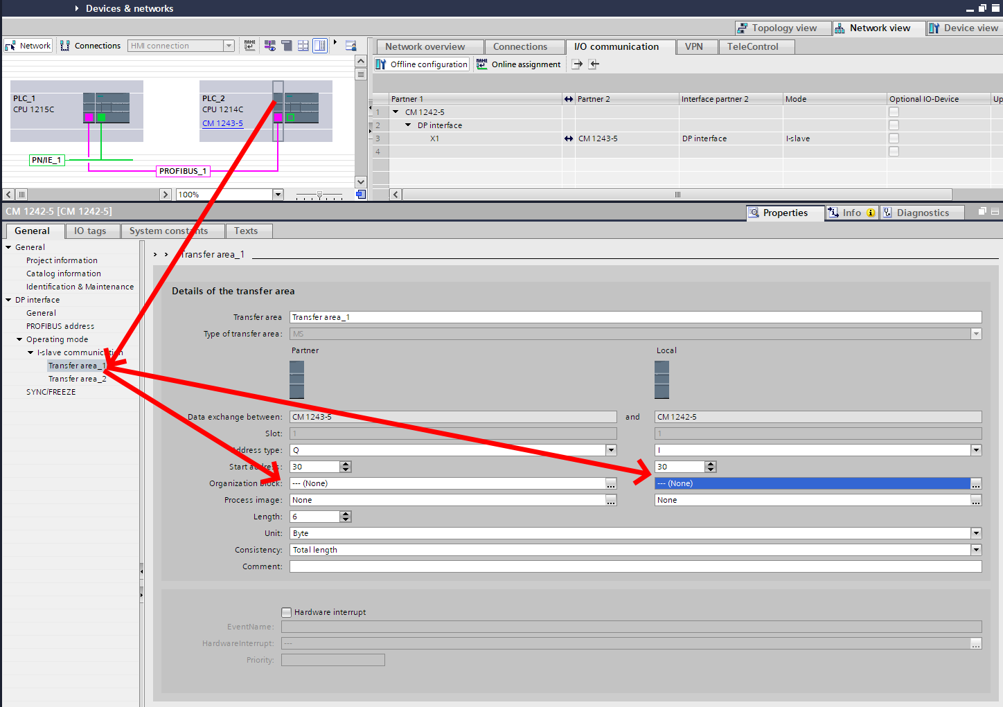Select the PROFIBUS_1 network label
Image resolution: width=1003 pixels, height=707 pixels.
pos(183,171)
